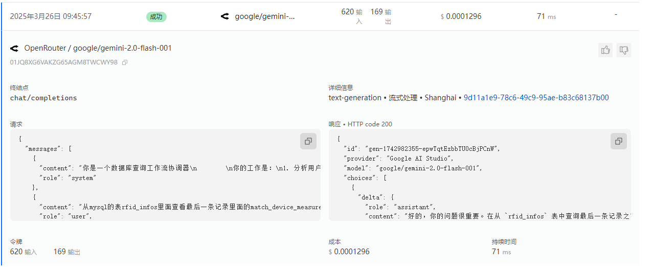The image size is (654, 267).
Task: Click the 响应 HTTP code 200 label
Action: (360, 124)
